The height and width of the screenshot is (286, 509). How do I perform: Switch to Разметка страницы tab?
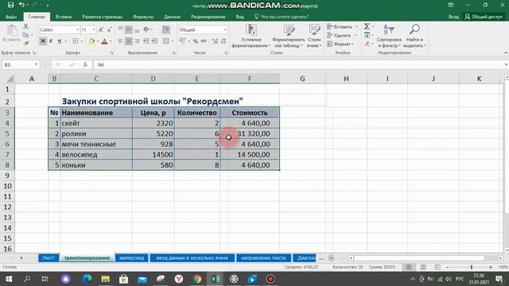pos(102,17)
